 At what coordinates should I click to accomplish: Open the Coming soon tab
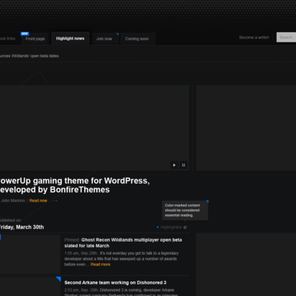point(137,39)
